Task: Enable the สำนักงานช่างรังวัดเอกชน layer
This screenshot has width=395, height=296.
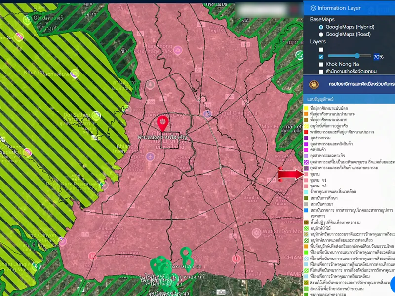Action: [x=321, y=72]
